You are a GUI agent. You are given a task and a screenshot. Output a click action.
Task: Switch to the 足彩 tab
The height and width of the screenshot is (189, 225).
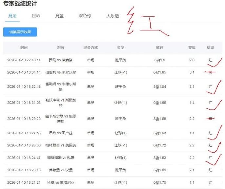pos(36,16)
